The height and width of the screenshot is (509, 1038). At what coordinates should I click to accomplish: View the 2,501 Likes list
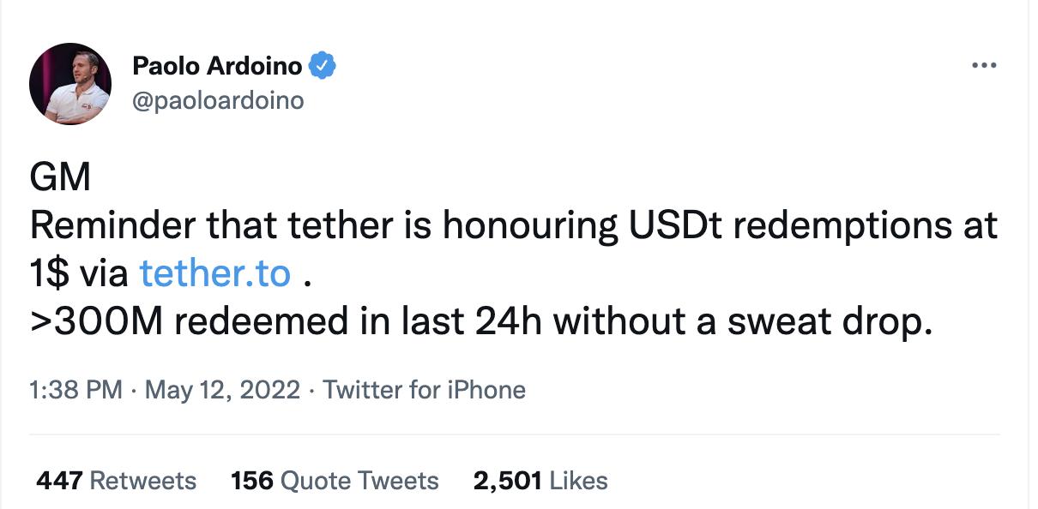pos(540,481)
